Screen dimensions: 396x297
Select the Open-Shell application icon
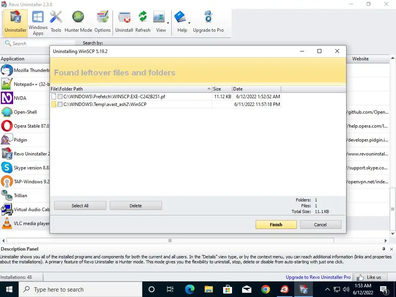(x=7, y=112)
